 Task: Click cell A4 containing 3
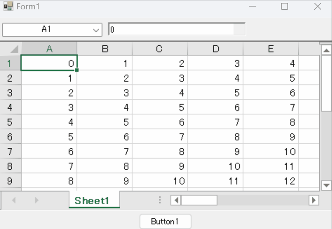pyautogui.click(x=49, y=107)
